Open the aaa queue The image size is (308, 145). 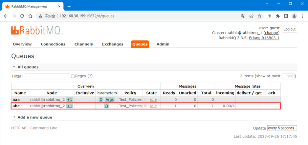(x=16, y=99)
